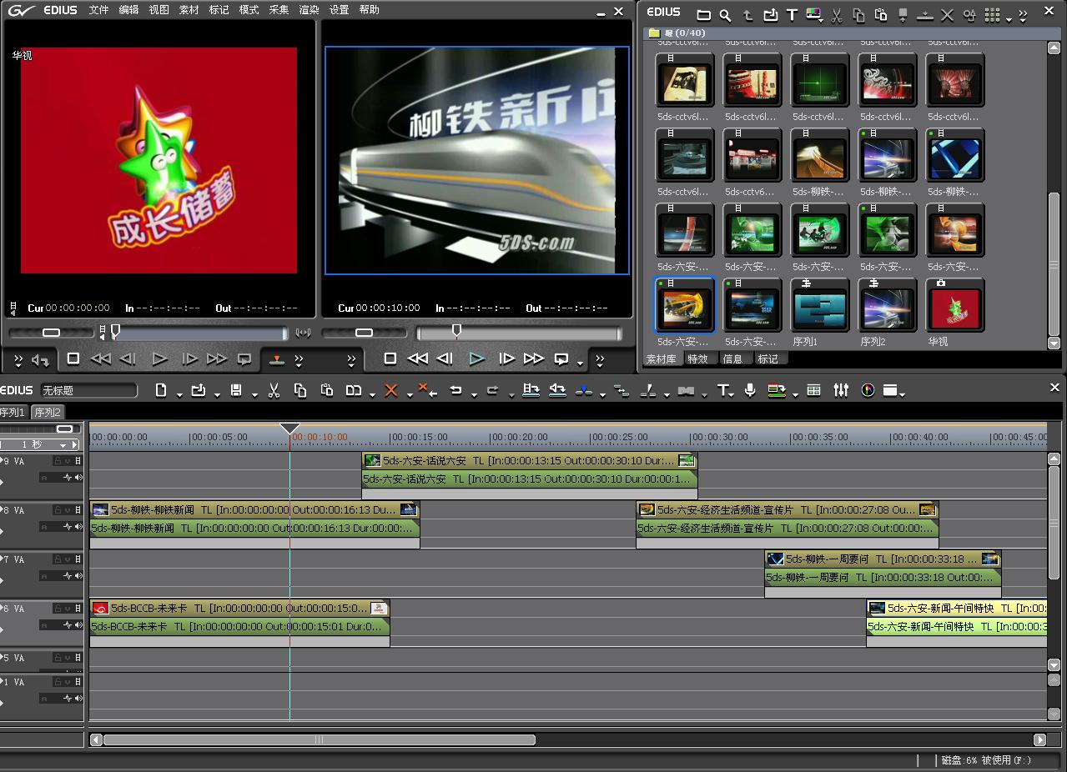
Task: Save project using floppy disk icon
Action: coord(236,390)
